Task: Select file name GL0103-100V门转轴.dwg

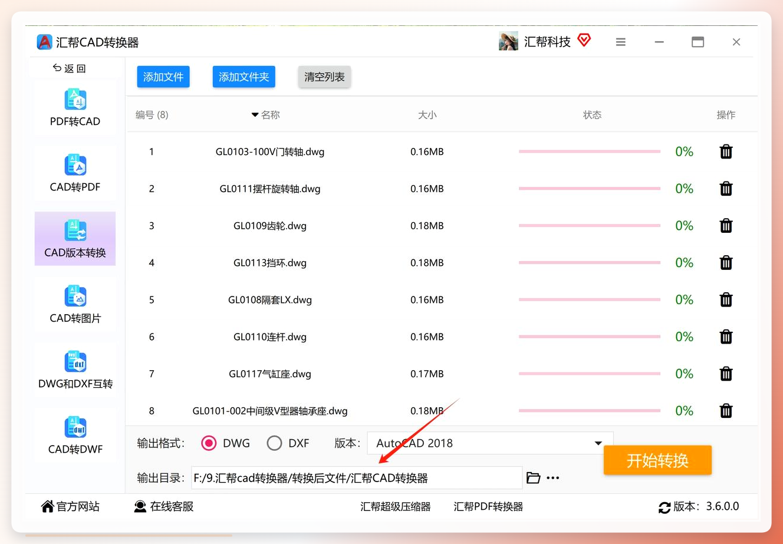Action: (x=270, y=151)
